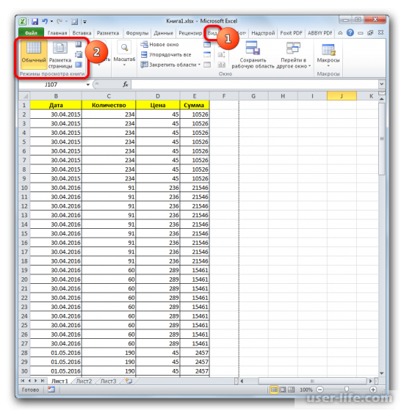Open the Макросы macros button
This screenshot has width=404, height=413.
pyautogui.click(x=328, y=55)
